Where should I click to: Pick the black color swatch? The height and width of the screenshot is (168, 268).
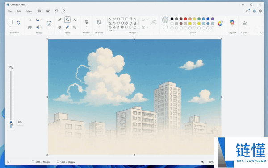(172, 19)
